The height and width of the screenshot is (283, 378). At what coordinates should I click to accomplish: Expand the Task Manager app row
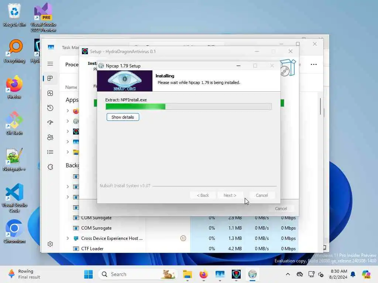68,141
